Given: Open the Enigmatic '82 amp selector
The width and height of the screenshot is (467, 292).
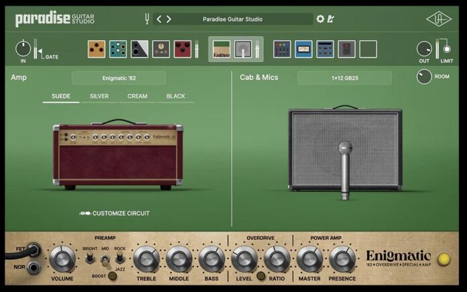Looking at the screenshot, I should click(119, 78).
